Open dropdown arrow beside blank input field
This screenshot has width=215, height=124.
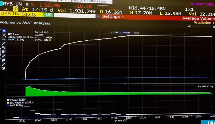click(x=98, y=16)
